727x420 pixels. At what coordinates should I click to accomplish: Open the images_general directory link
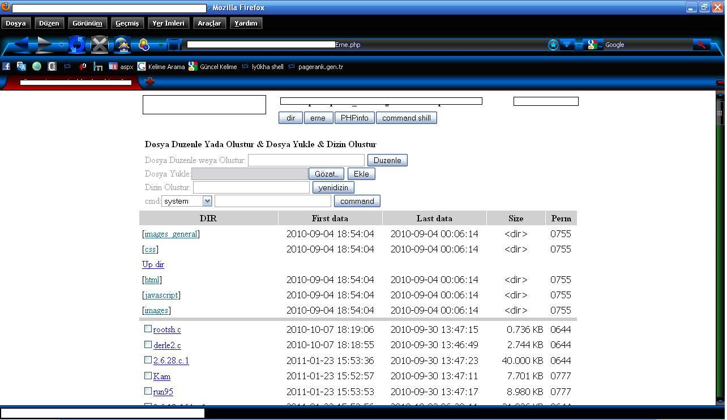point(171,234)
